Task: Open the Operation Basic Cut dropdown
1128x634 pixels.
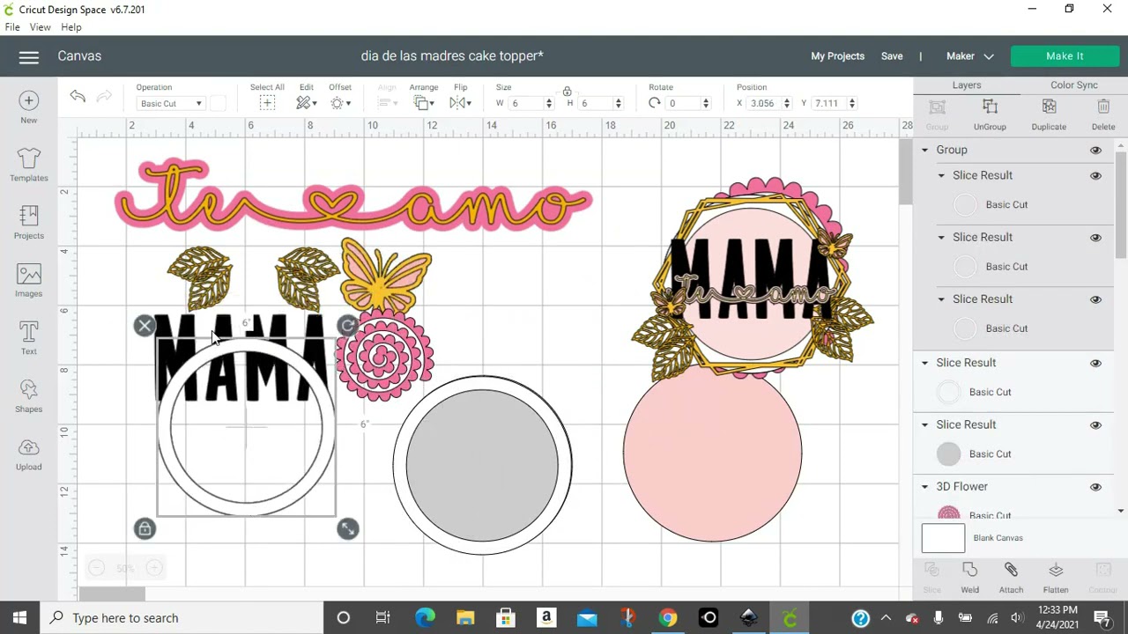Action: point(171,104)
